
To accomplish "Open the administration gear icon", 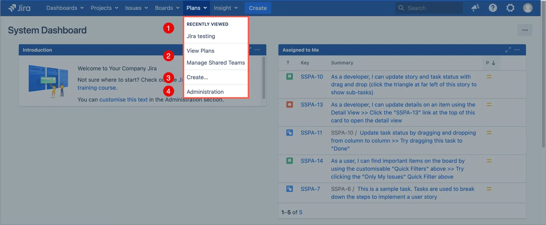I will (510, 8).
